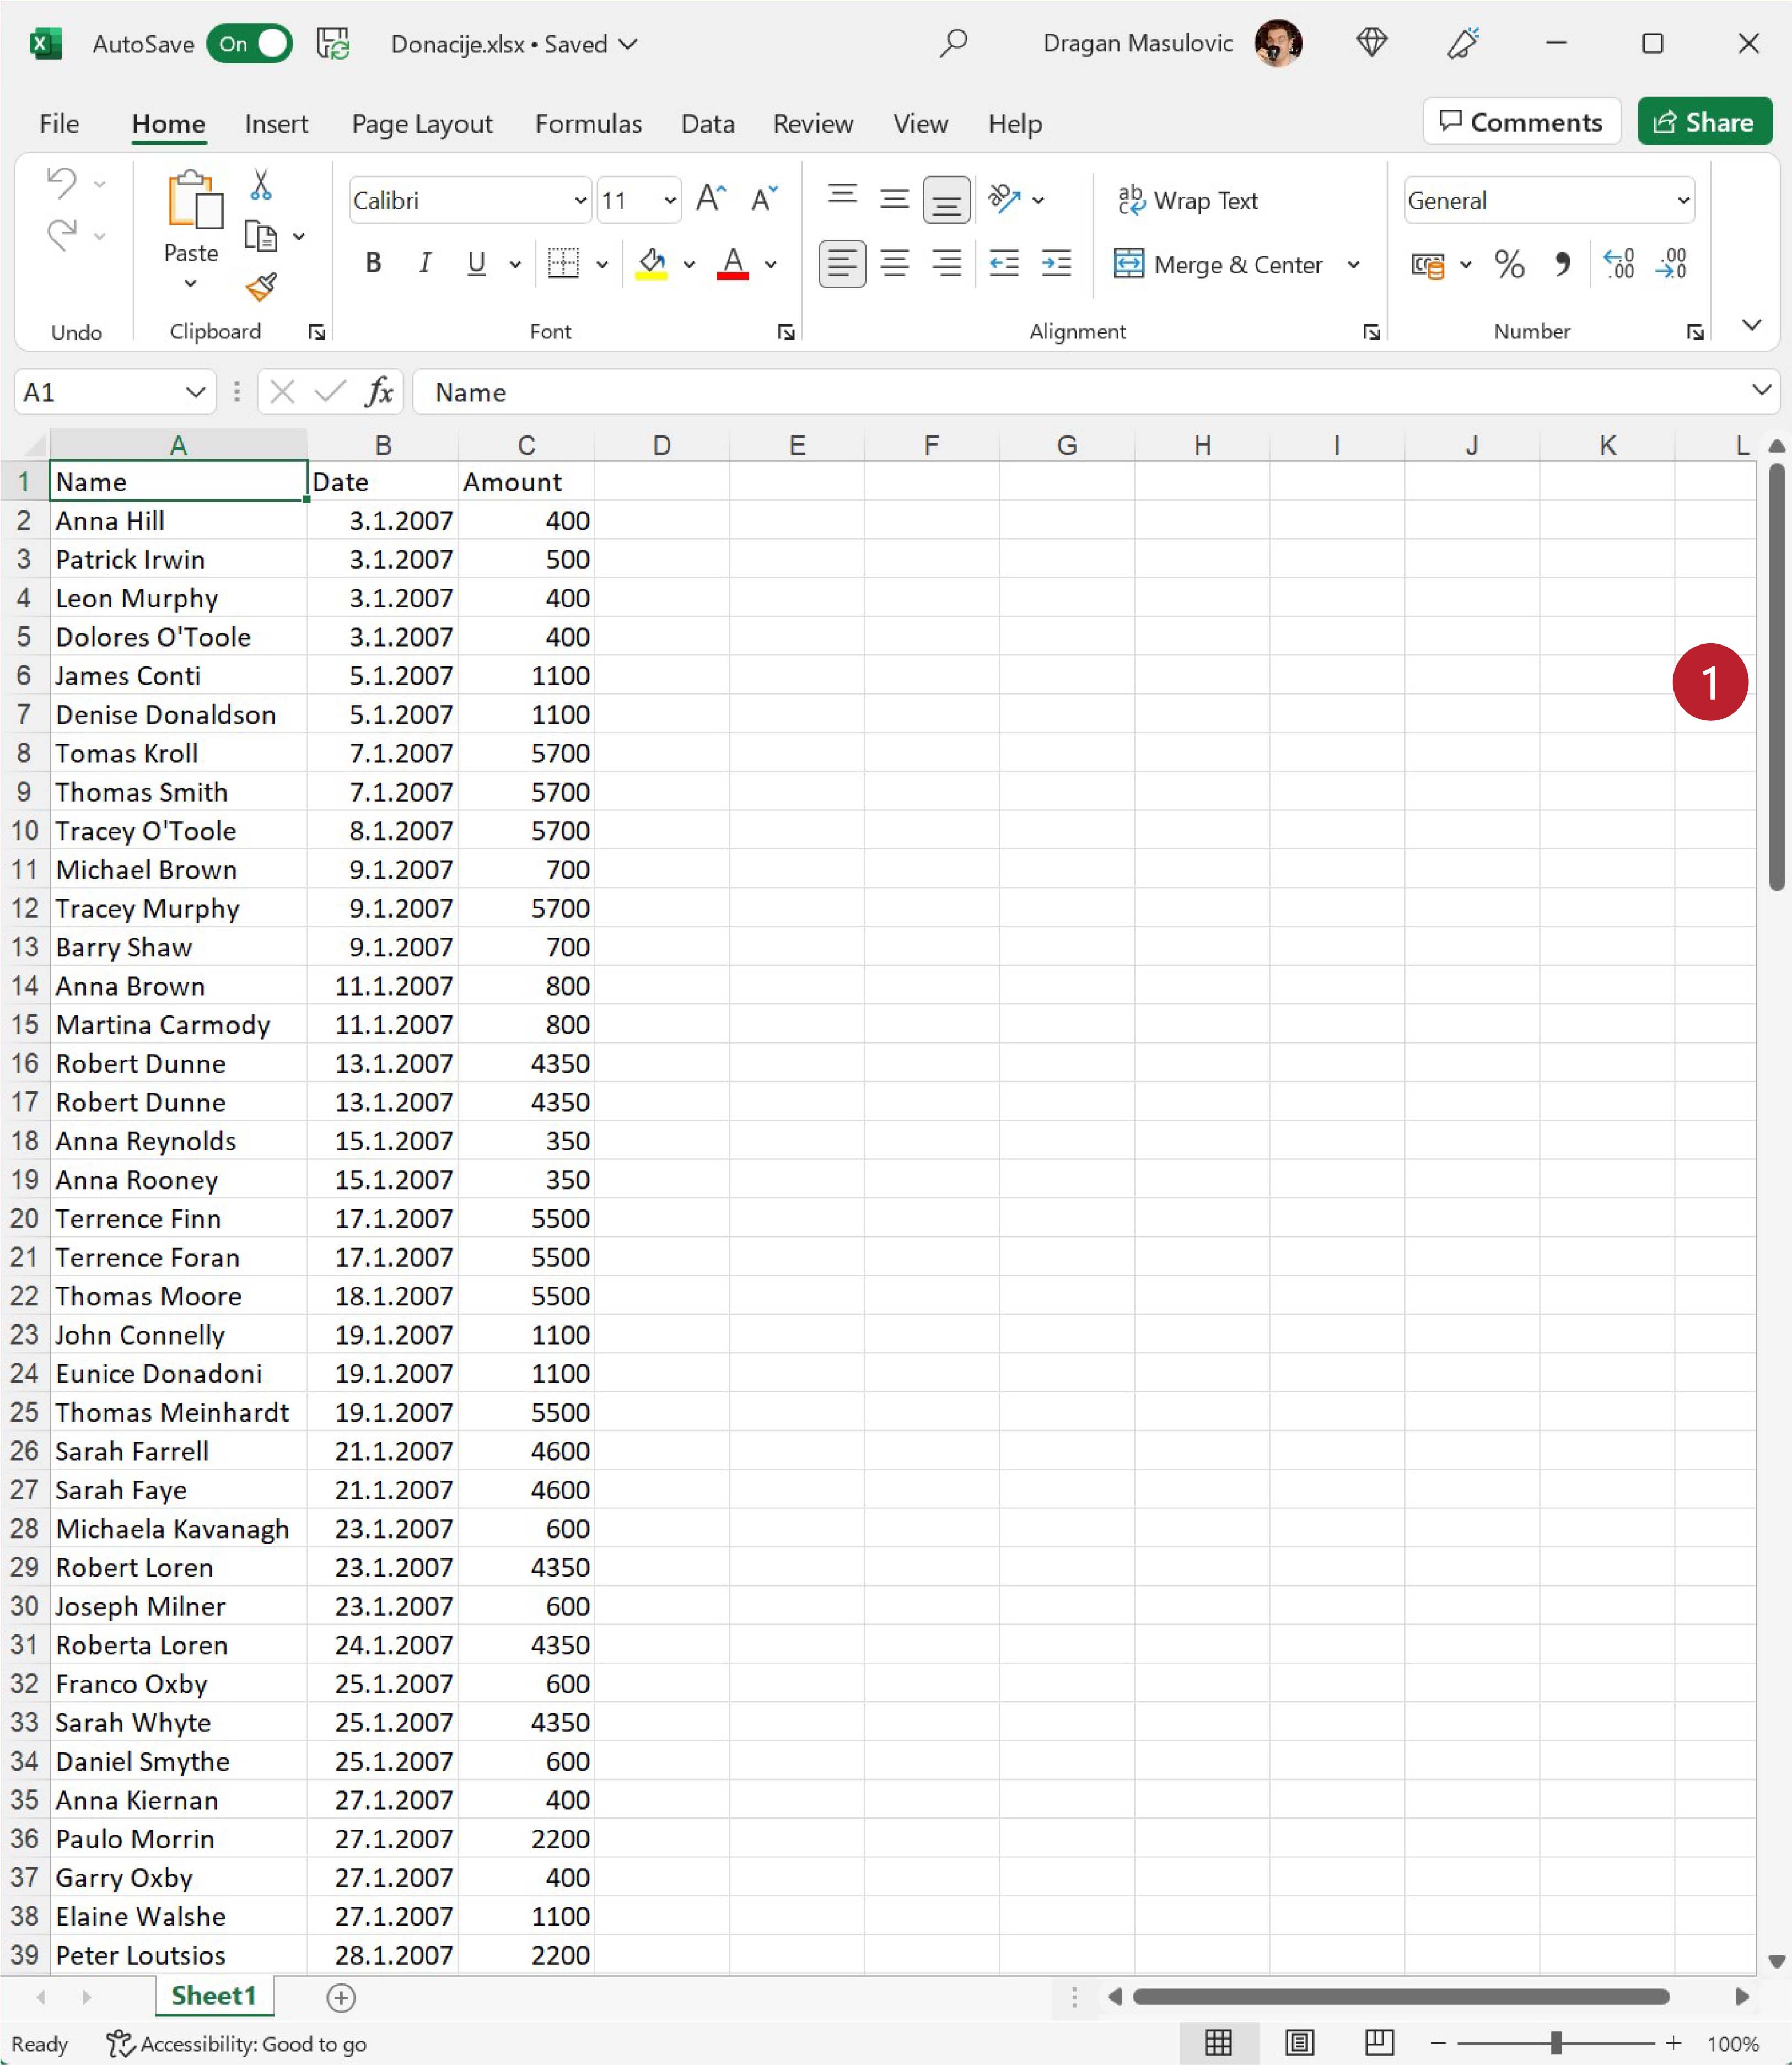Open the Data ribbon tab
The height and width of the screenshot is (2065, 1792).
click(x=707, y=124)
